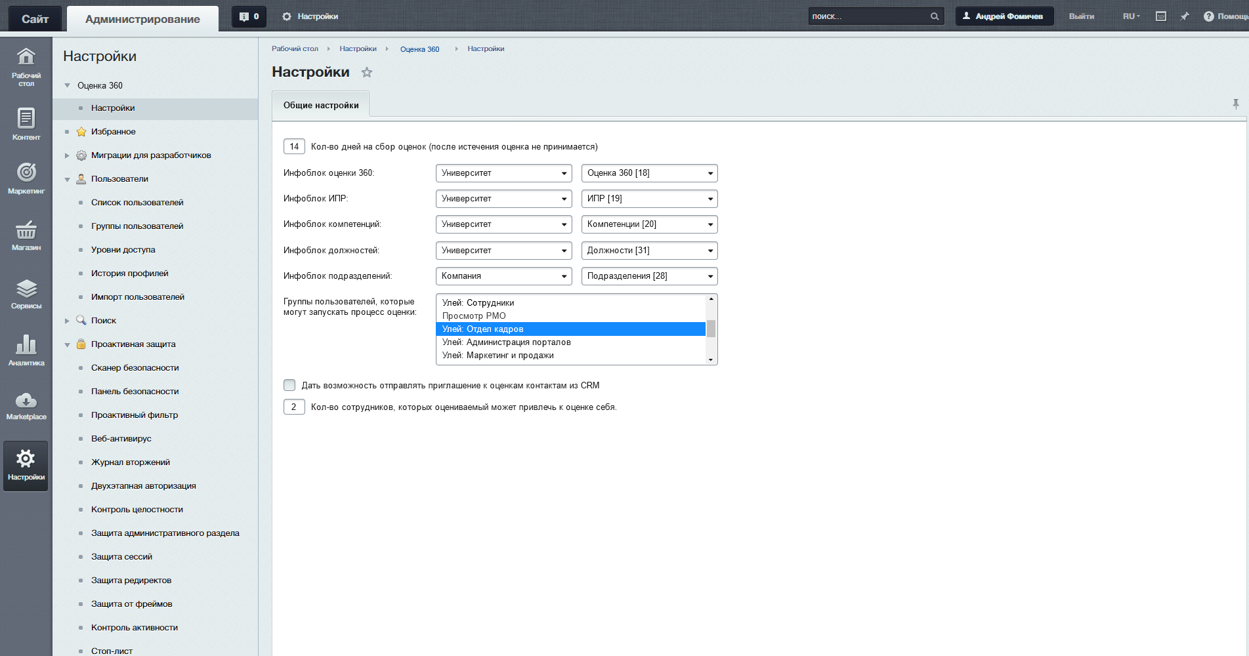
Task: Select Настройки under Оценка 360
Action: pos(113,108)
